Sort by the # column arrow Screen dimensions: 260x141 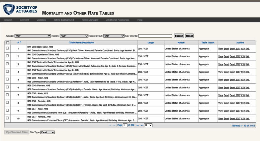[20, 42]
